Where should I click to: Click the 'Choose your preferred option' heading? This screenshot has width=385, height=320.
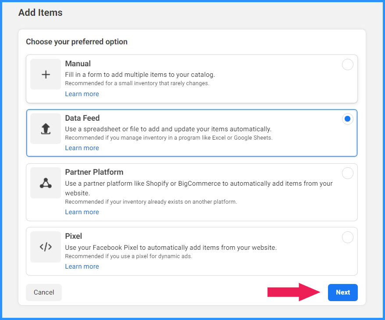click(77, 42)
